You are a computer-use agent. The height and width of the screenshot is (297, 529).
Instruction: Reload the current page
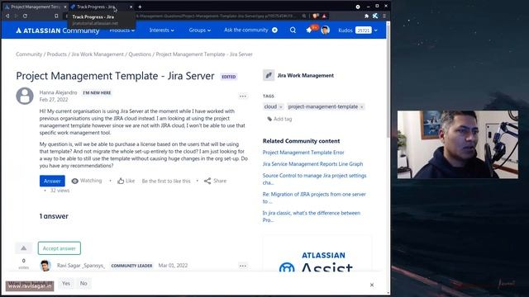pyautogui.click(x=25, y=16)
